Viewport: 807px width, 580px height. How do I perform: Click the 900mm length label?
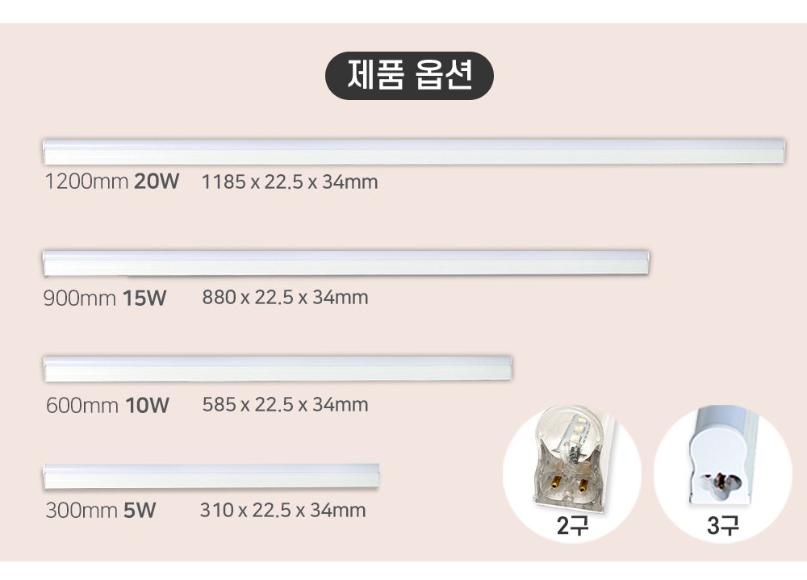pyautogui.click(x=81, y=298)
